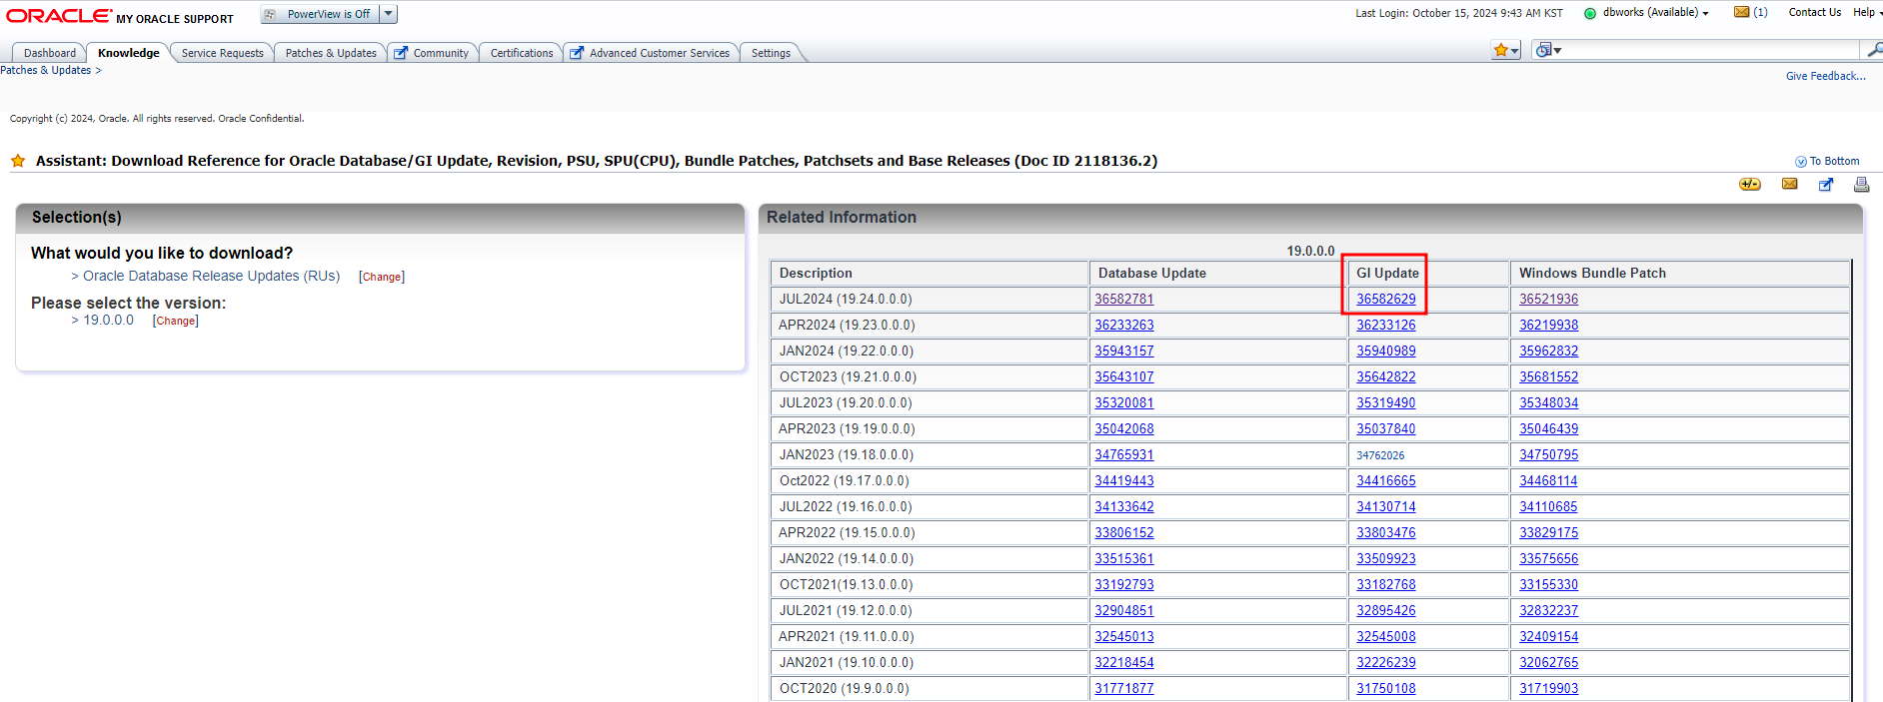Viewport: 1883px width, 702px height.
Task: Click the Windows Bundle Patch column header
Action: (1679, 273)
